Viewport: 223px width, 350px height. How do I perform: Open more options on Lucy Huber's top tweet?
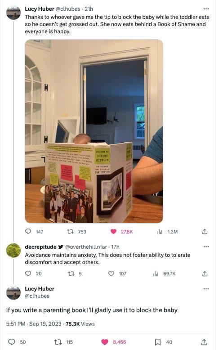(x=206, y=9)
